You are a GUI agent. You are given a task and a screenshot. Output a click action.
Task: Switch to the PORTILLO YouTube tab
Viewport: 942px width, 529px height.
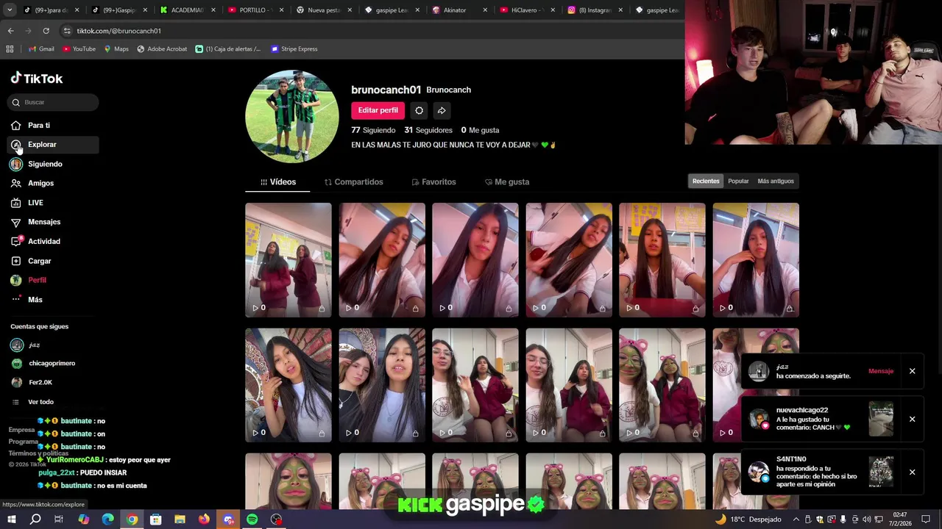[254, 10]
